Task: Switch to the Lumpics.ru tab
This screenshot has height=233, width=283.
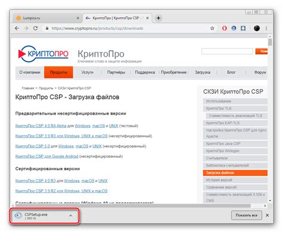Action: (x=47, y=18)
